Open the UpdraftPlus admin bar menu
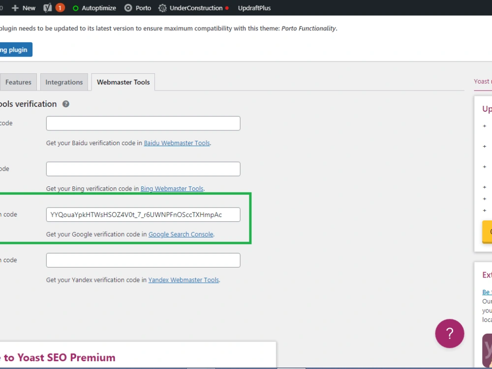Viewport: 492px width, 369px height. click(x=254, y=8)
